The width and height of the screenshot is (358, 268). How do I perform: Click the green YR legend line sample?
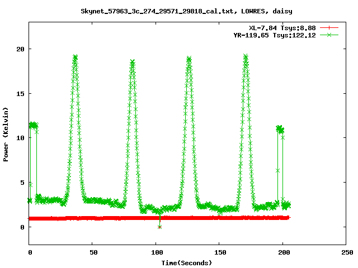coord(329,35)
